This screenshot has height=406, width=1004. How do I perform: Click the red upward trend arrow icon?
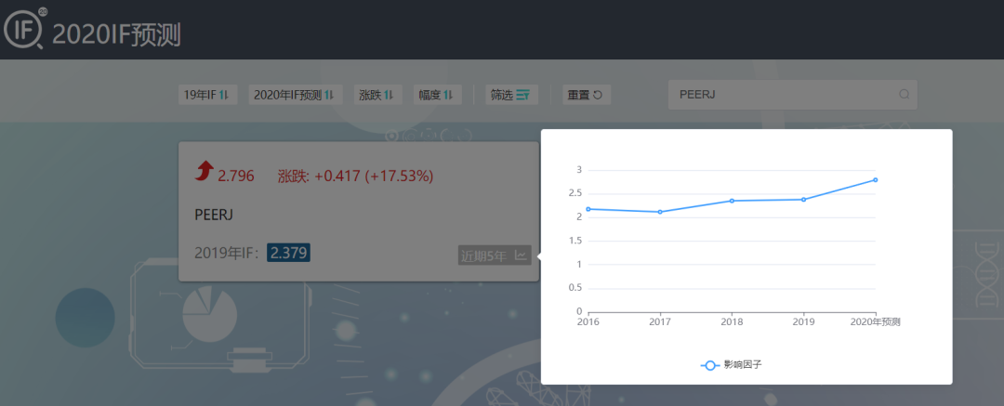click(205, 172)
